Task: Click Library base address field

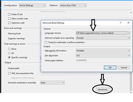Action: click(103, 60)
